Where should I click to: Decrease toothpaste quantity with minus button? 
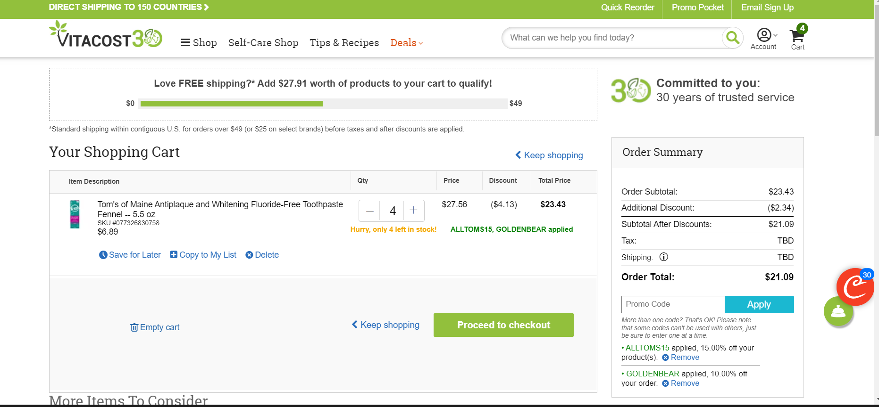point(370,211)
